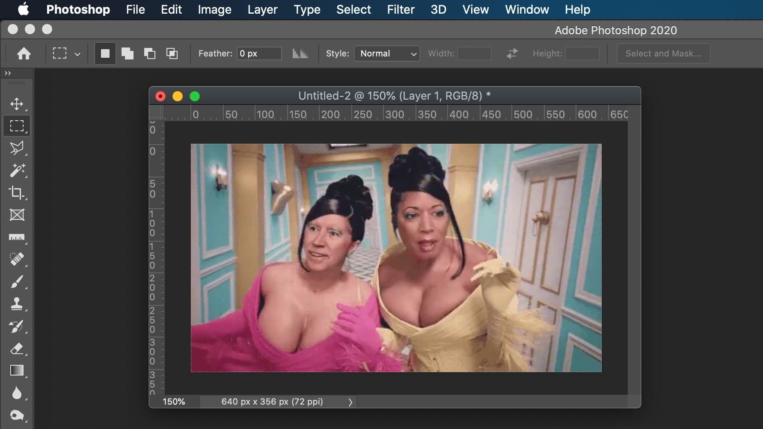Screen dimensions: 763x429
Task: Select the Clone Stamp tool
Action: (17, 304)
